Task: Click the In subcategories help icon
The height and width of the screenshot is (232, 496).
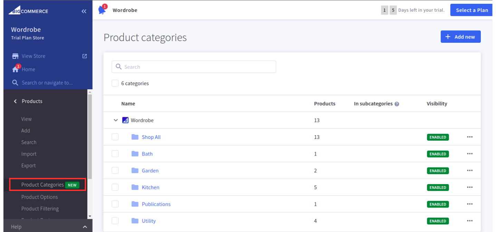Action: click(x=397, y=104)
